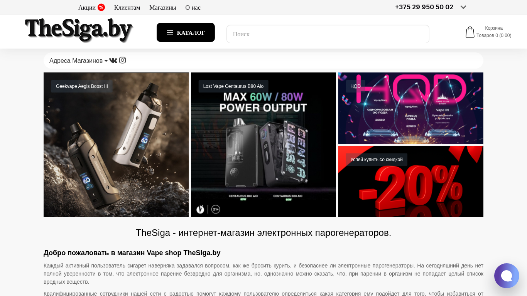
Task: Click the Поиск search field
Action: (x=328, y=34)
